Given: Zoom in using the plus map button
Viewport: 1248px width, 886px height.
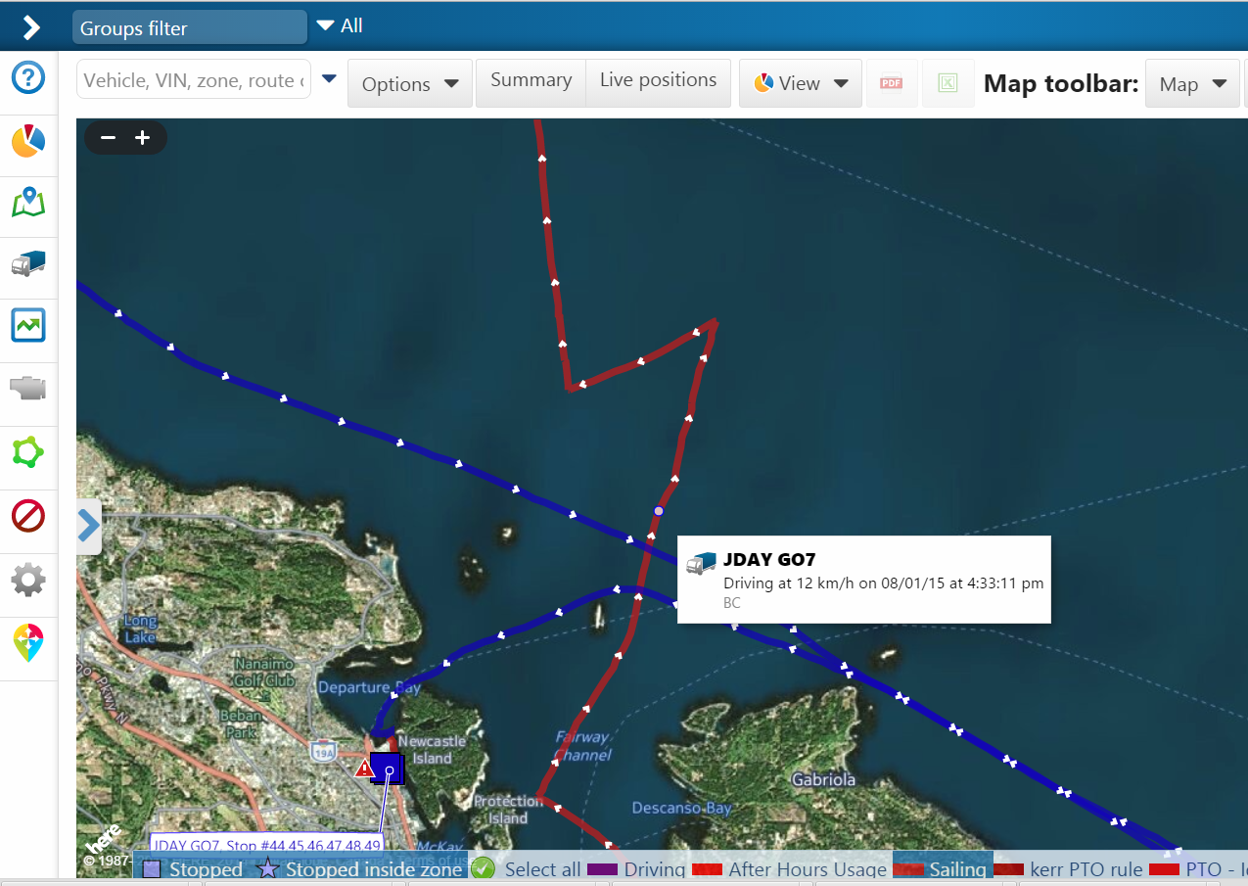Looking at the screenshot, I should pos(142,137).
